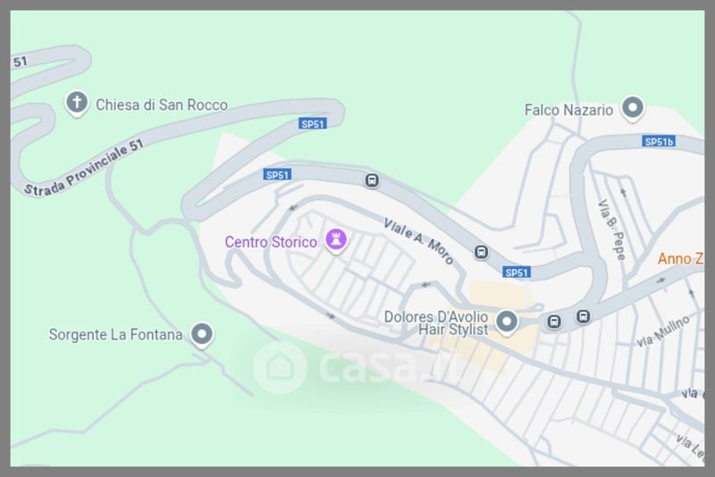Click the Strada Provinciale 51 road label
Image resolution: width=715 pixels, height=477 pixels.
pyautogui.click(x=84, y=168)
